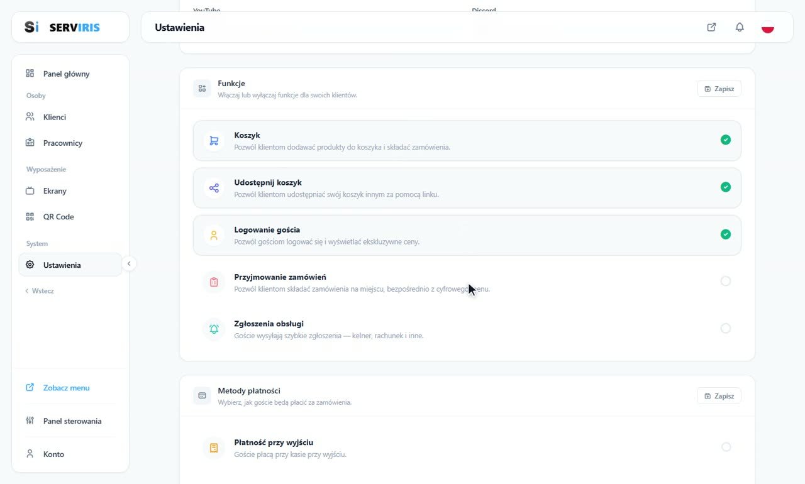The height and width of the screenshot is (484, 805).
Task: Click the Ekrany screen icon
Action: click(30, 191)
